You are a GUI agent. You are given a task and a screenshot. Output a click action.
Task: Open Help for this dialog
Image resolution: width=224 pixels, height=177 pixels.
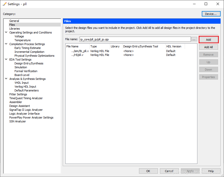pyautogui.click(x=211, y=171)
